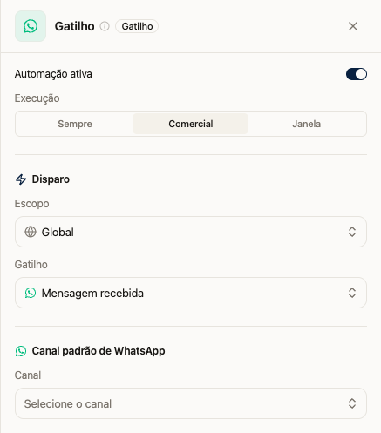Open the Escopo Global dropdown
The height and width of the screenshot is (433, 381).
click(191, 232)
